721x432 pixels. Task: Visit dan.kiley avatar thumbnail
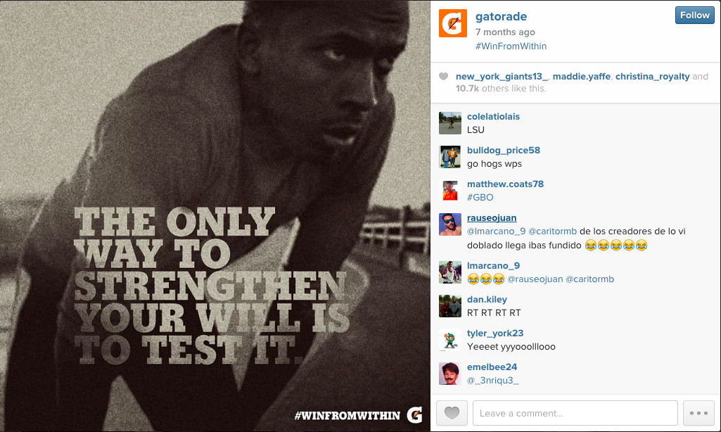pos(449,306)
